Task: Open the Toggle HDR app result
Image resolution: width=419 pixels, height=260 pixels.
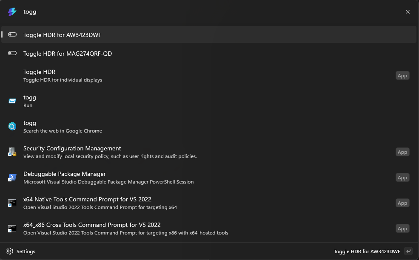Action: tap(209, 76)
